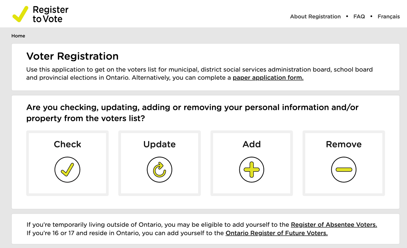Click the question heading about voters list
Screen dimensions: 407x248
pos(192,113)
